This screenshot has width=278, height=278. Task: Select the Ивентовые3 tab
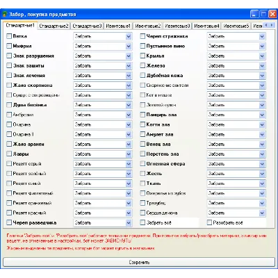tap(177, 26)
